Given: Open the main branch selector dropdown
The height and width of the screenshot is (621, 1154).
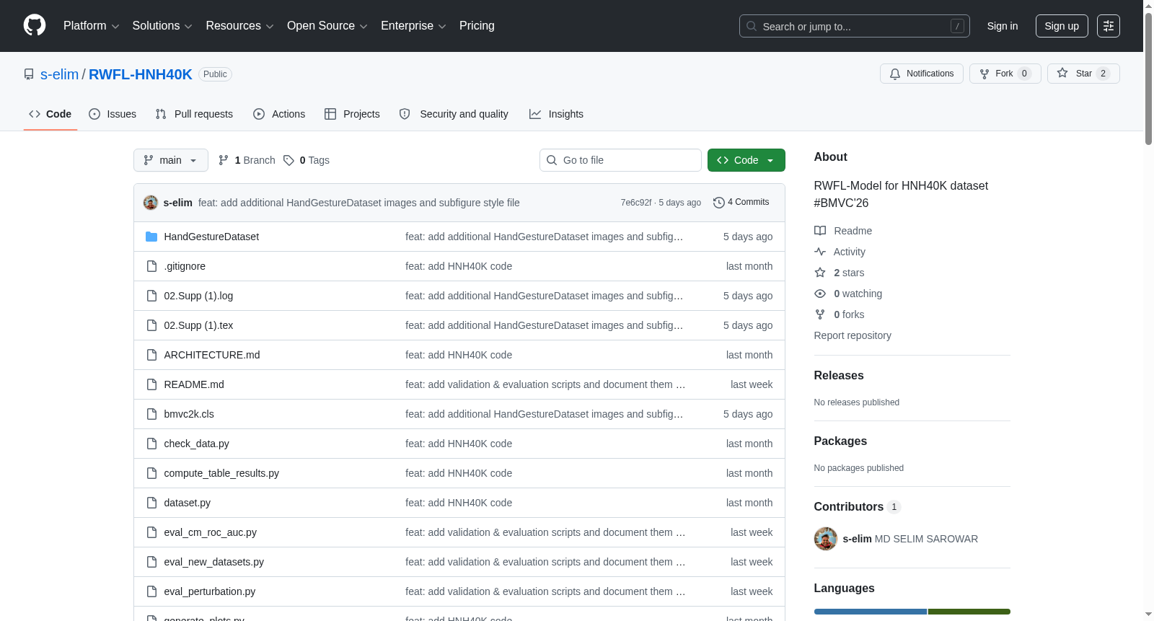Looking at the screenshot, I should 171,160.
